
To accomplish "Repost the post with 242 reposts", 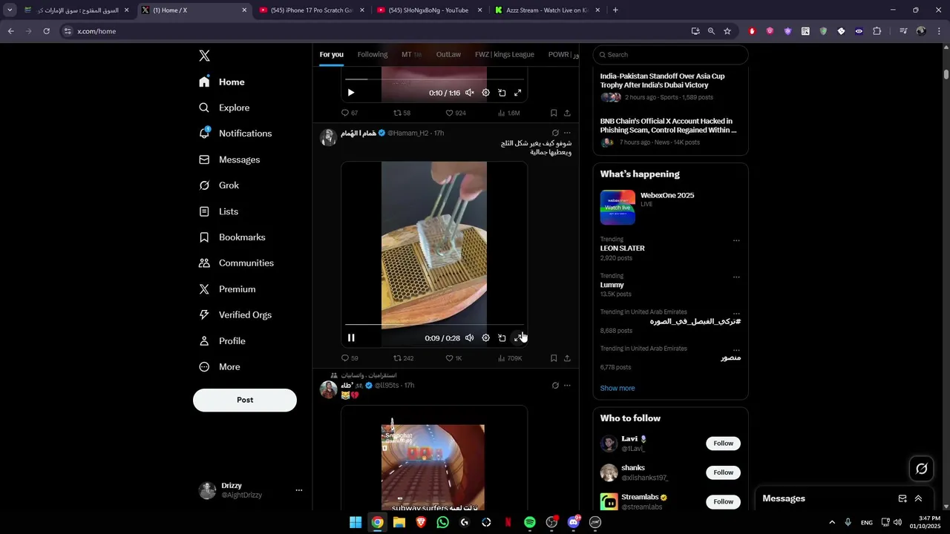I will (403, 358).
